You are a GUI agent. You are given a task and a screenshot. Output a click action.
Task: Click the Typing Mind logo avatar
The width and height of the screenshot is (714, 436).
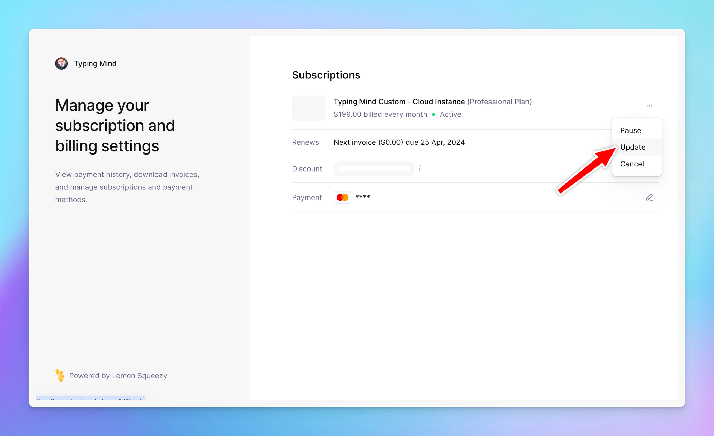[x=61, y=63]
